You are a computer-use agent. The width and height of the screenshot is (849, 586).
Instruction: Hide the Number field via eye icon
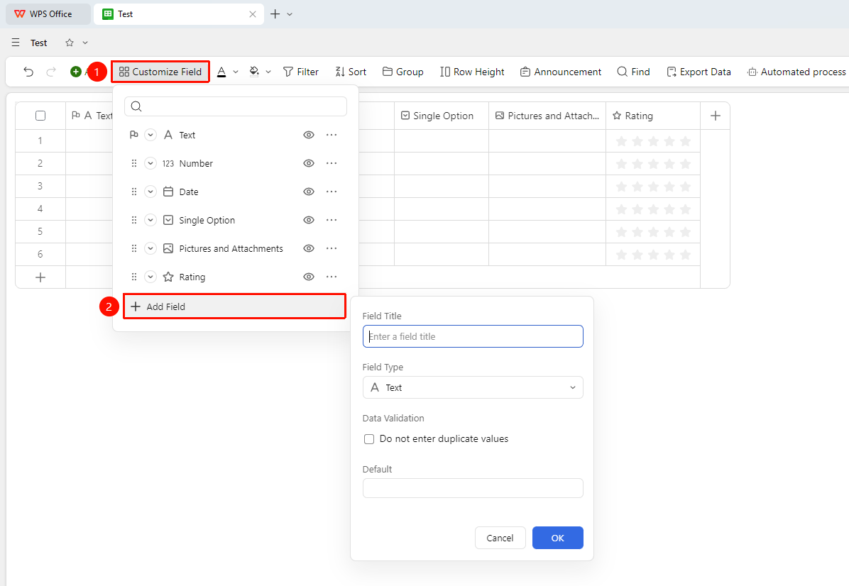(309, 163)
